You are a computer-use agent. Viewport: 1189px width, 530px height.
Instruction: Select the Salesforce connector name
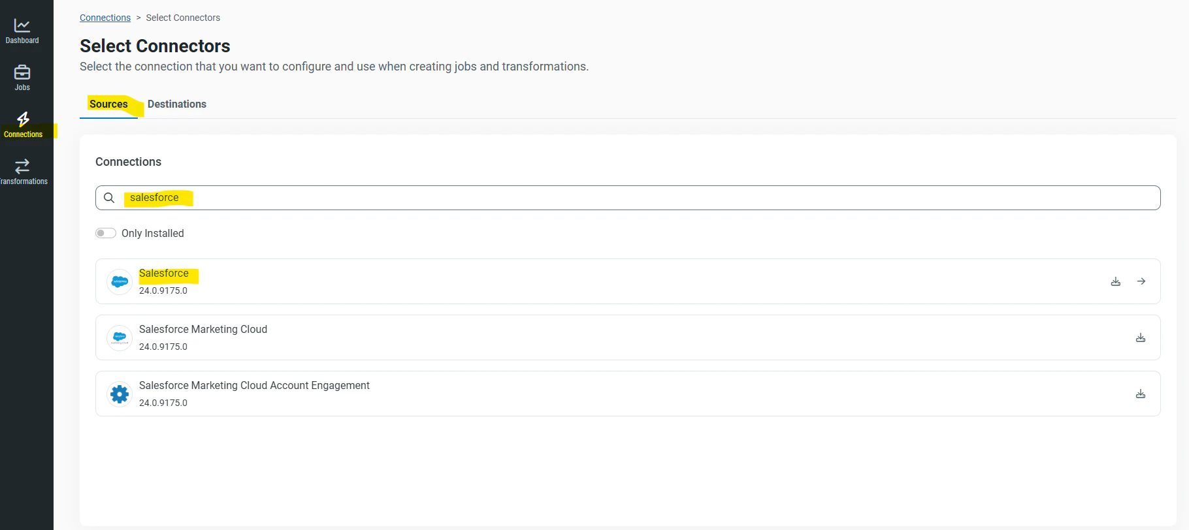(164, 273)
